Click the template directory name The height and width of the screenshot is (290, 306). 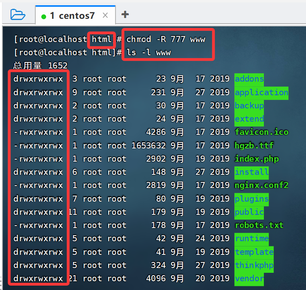[x=254, y=252]
